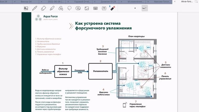
Task: Click the Aqua Force logo text
Action: (x=50, y=16)
